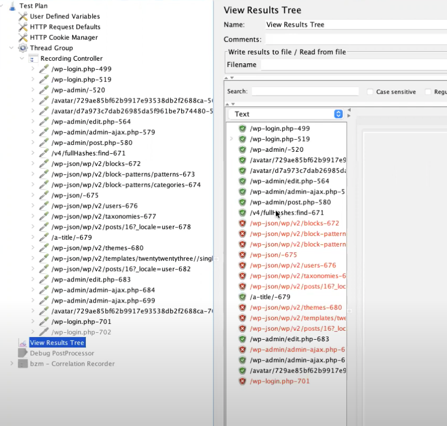Screen dimensions: 447x426
Task: Click the bzm Correlation Recorder icon
Action: [23, 364]
